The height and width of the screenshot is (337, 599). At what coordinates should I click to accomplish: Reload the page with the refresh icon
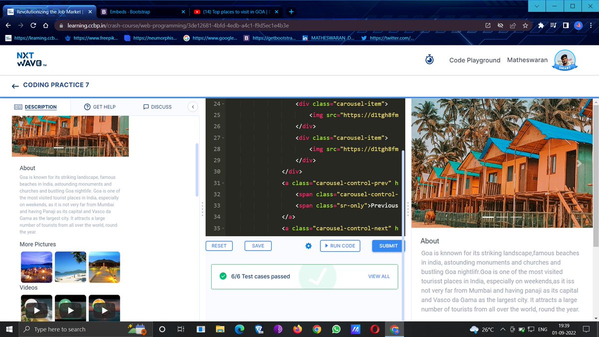(x=33, y=25)
